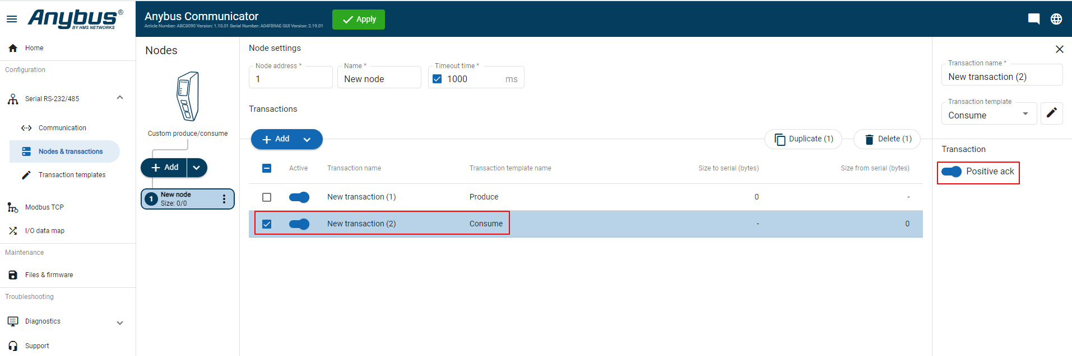Click the Node address input field
This screenshot has height=356, width=1072.
pyautogui.click(x=290, y=79)
